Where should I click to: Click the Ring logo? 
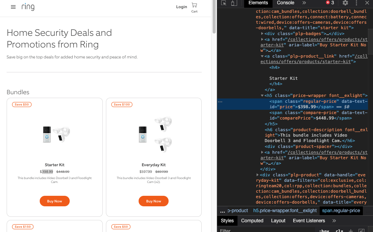tap(28, 7)
